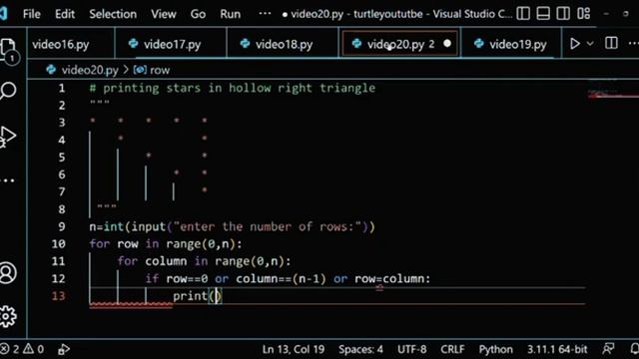Go to line via Ln 13, Col 19
The height and width of the screenshot is (359, 639).
294,349
